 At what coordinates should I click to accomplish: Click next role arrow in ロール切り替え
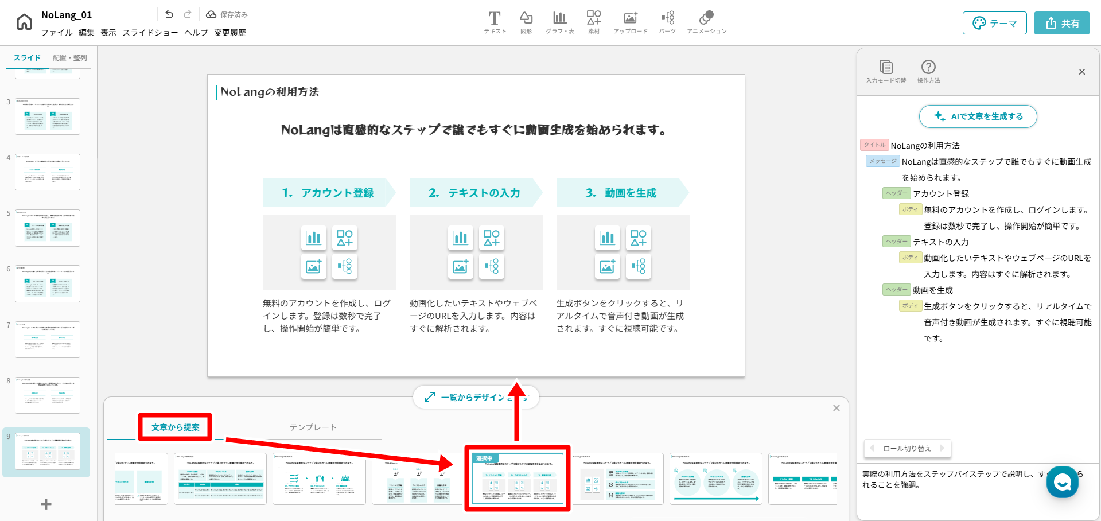tap(942, 448)
